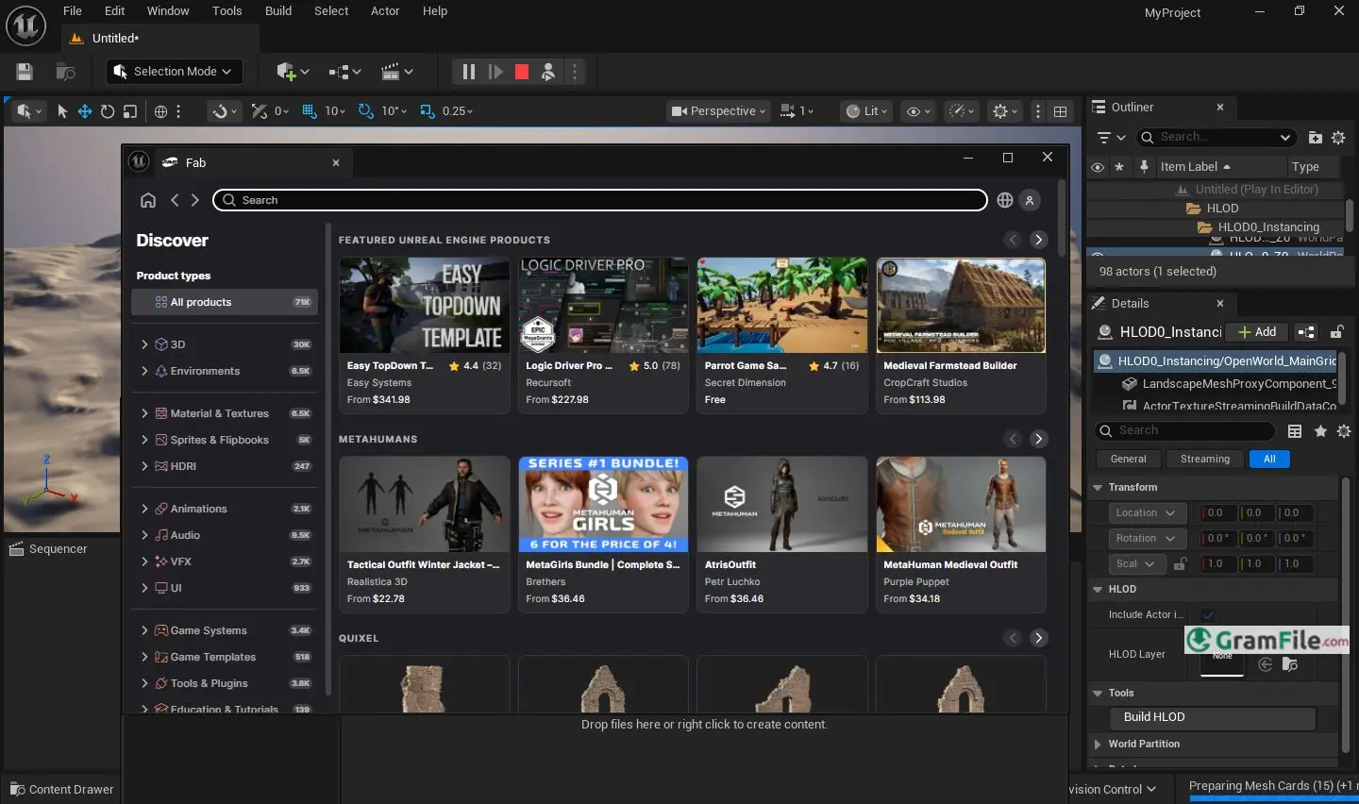Pause the Play In Editor simulation
This screenshot has height=804, width=1359.
coord(469,72)
